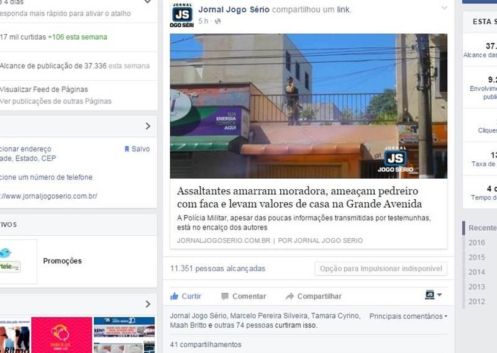The image size is (497, 353).
Task: Click the Opção para Impulsionar indisponível button
Action: 381,269
